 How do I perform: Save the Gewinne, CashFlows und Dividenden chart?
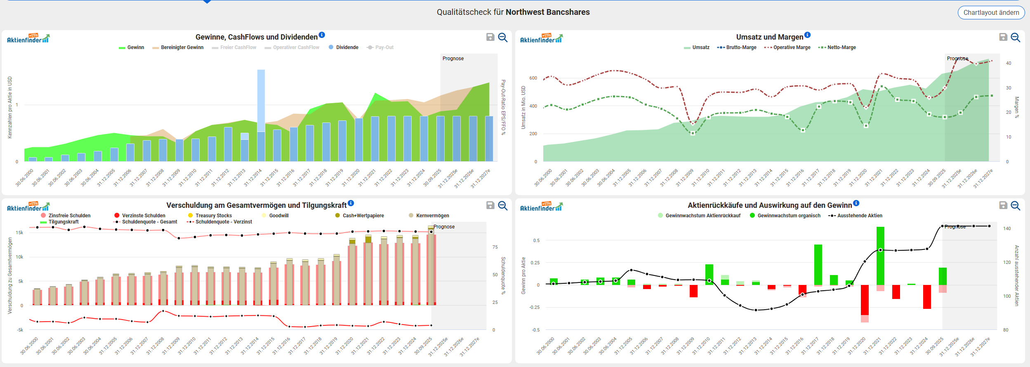pos(490,37)
